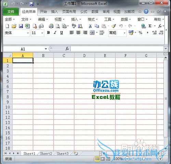Toggle Bold formatting

(x=48, y=33)
